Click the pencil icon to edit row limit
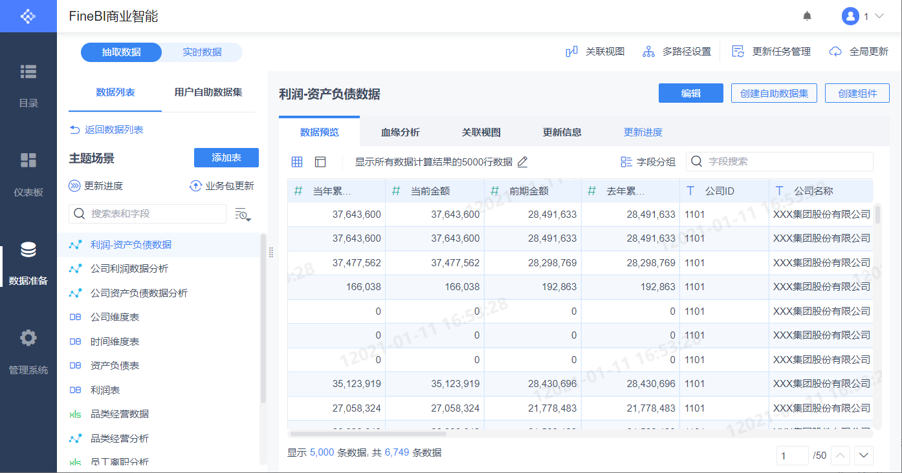 tap(522, 162)
